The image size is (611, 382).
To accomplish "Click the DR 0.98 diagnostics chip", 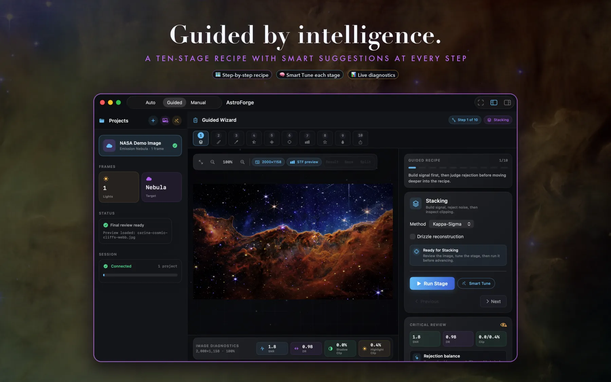I will point(306,348).
